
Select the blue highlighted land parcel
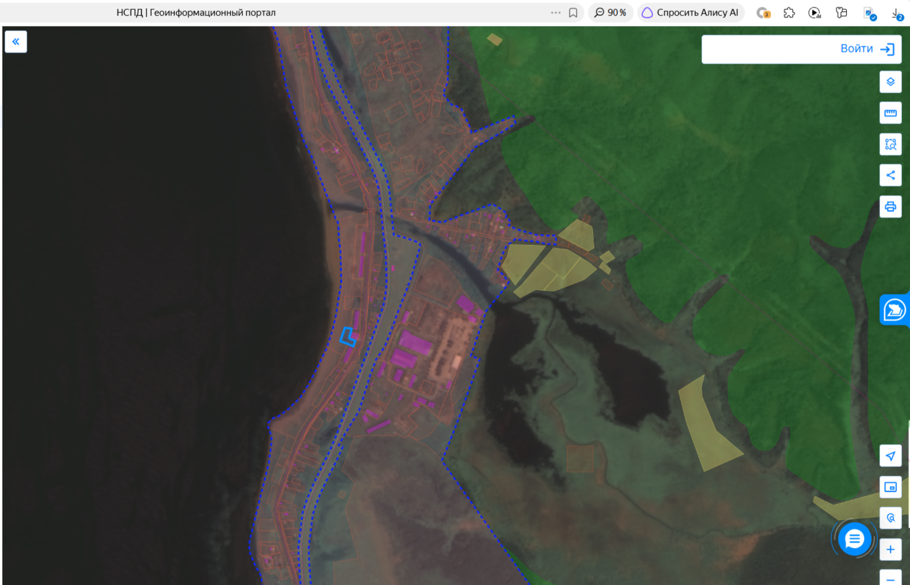348,337
